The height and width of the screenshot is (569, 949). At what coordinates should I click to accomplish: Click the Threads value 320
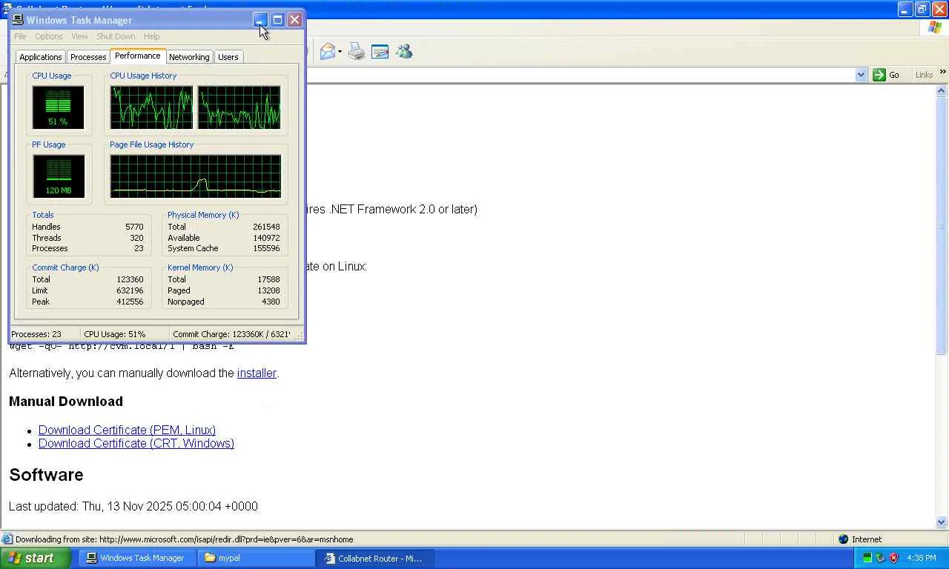[136, 238]
